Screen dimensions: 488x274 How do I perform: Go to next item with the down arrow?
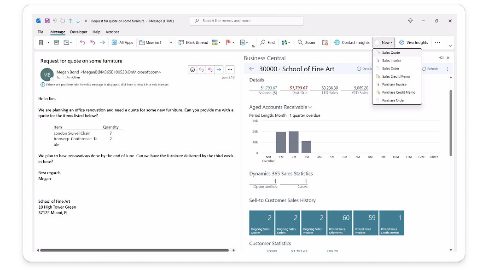[x=78, y=21]
